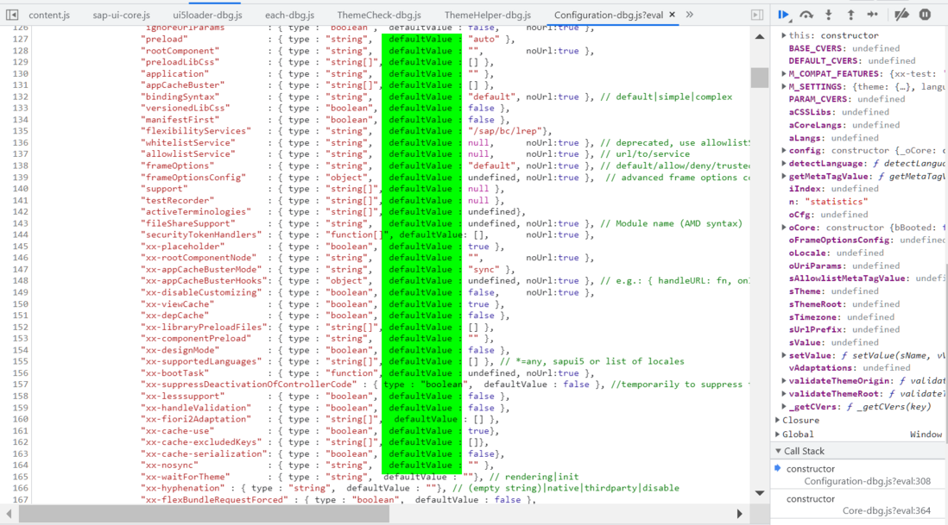This screenshot has width=948, height=525.
Task: Click the code editor scroll-down arrow
Action: pyautogui.click(x=760, y=493)
